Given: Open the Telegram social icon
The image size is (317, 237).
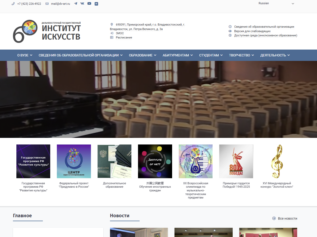Looking at the screenshot, I should tap(76, 3).
